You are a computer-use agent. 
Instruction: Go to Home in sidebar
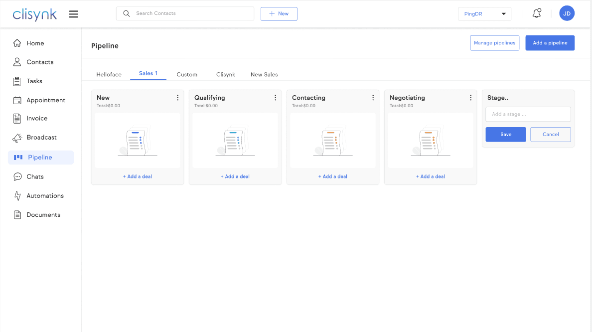click(x=35, y=43)
